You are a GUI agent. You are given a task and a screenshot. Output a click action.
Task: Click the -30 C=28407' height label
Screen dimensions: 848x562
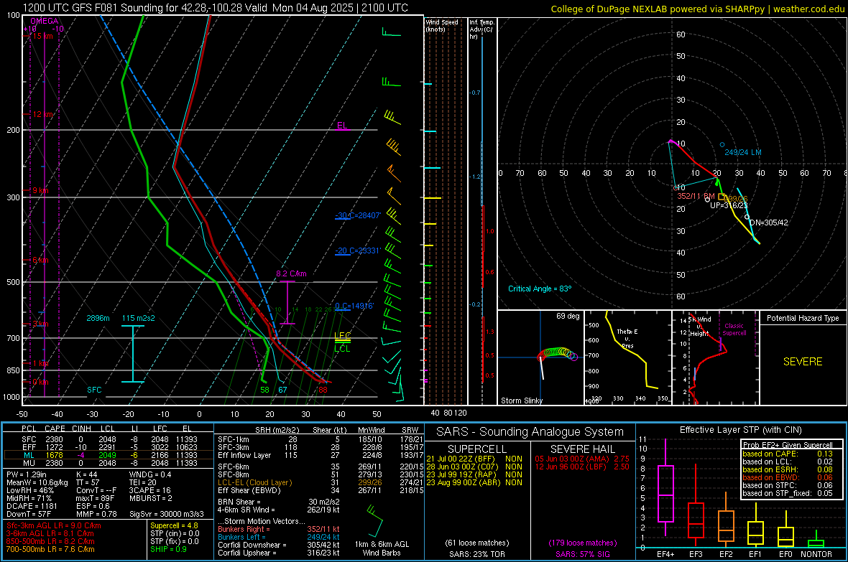tap(358, 215)
